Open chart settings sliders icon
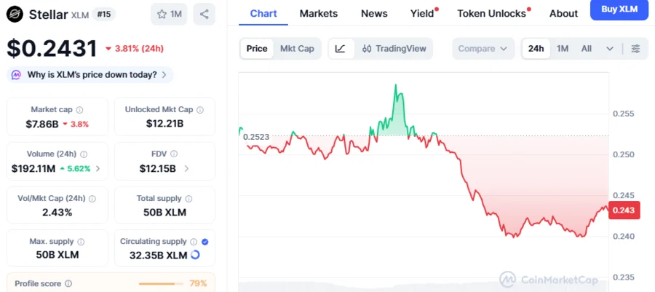The image size is (655, 292). click(x=635, y=49)
